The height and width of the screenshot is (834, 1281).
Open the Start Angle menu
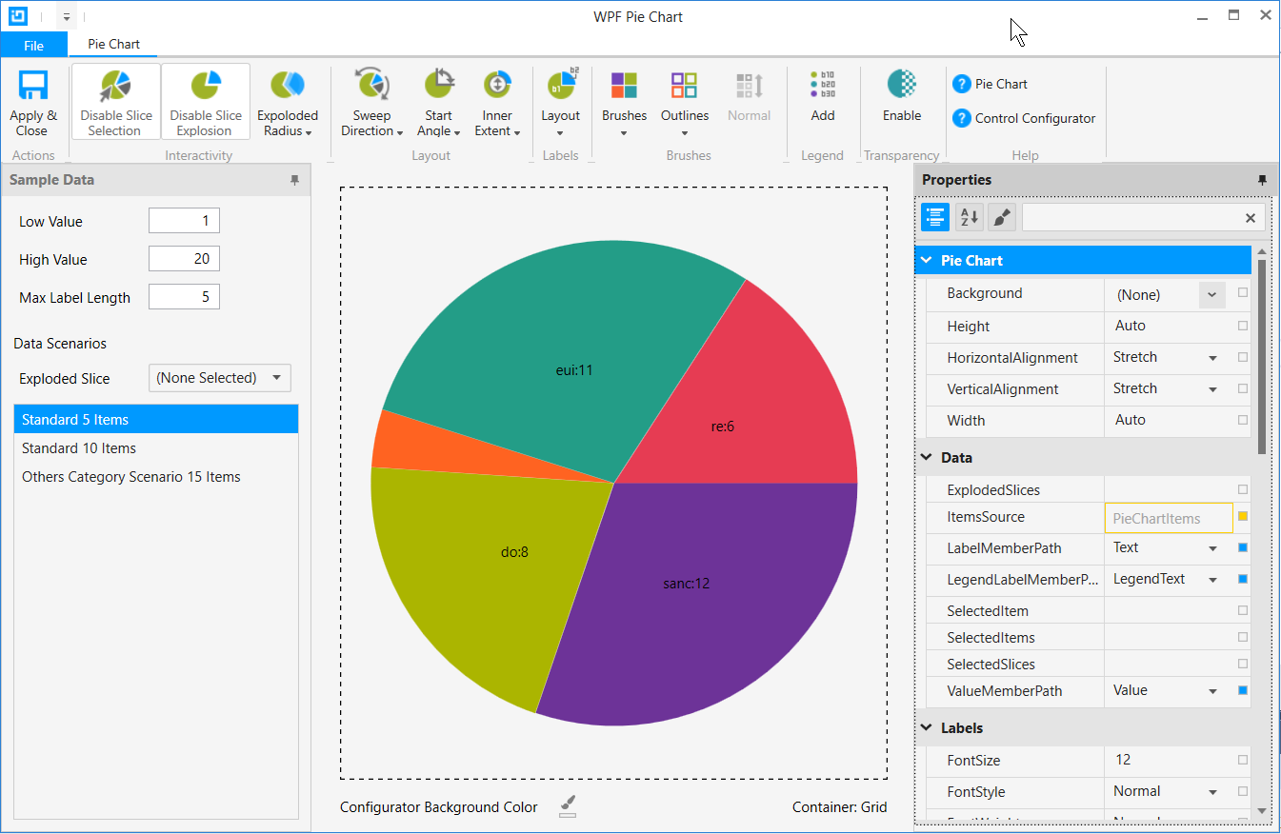438,103
